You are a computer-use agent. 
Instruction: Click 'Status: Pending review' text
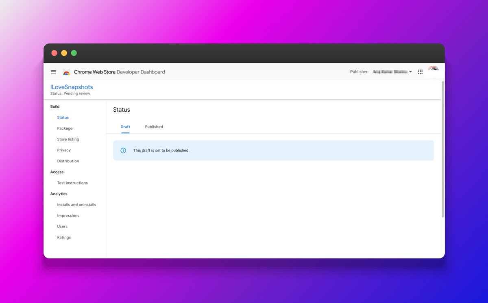click(70, 93)
